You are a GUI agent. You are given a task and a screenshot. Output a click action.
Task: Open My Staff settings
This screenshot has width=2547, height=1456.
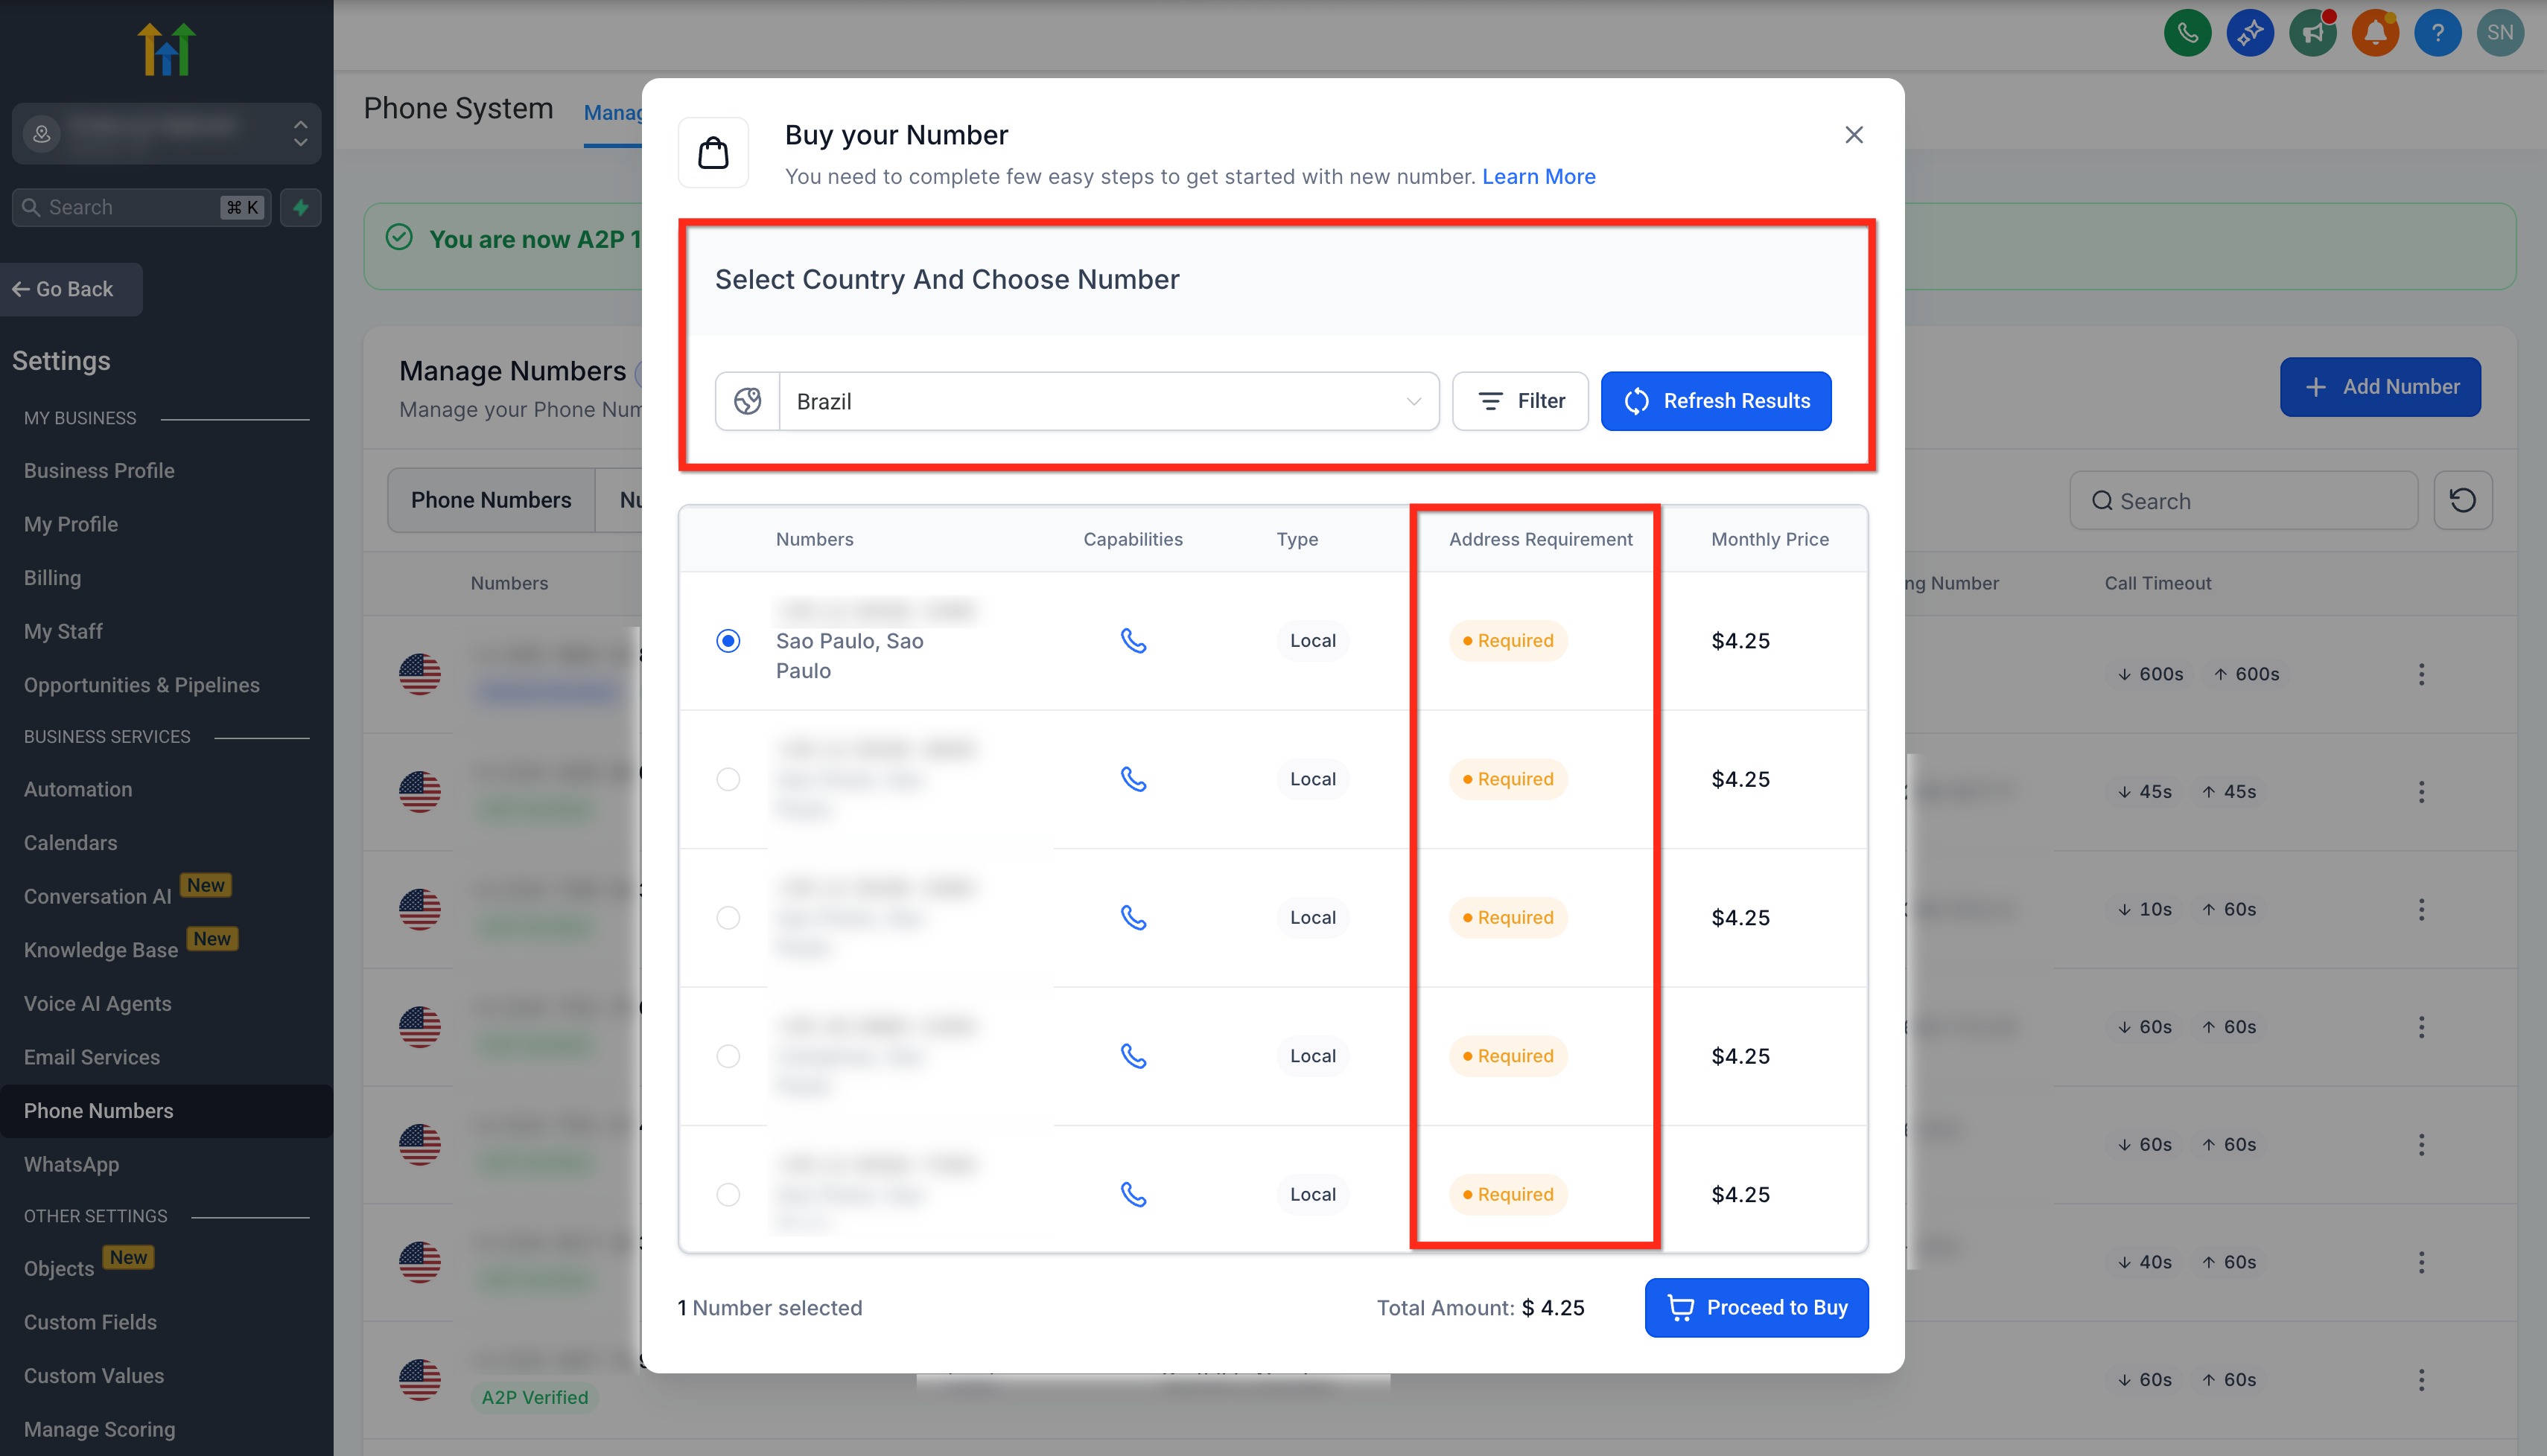pos(63,631)
